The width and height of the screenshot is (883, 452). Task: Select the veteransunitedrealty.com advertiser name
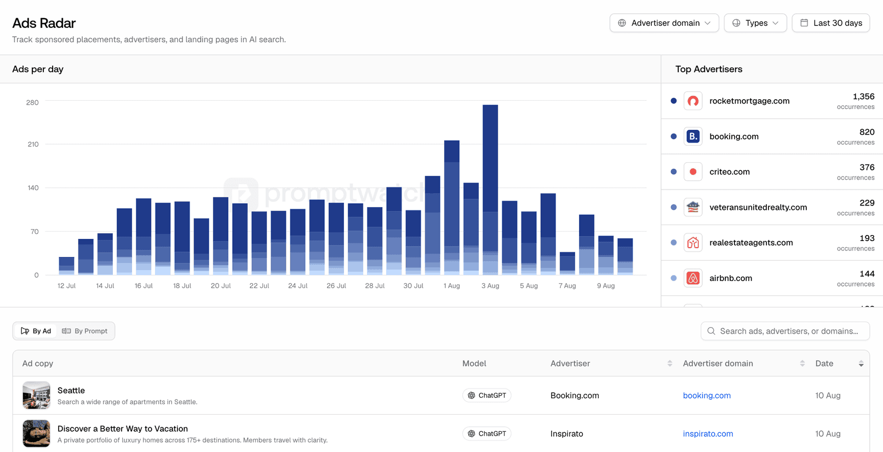click(x=758, y=207)
